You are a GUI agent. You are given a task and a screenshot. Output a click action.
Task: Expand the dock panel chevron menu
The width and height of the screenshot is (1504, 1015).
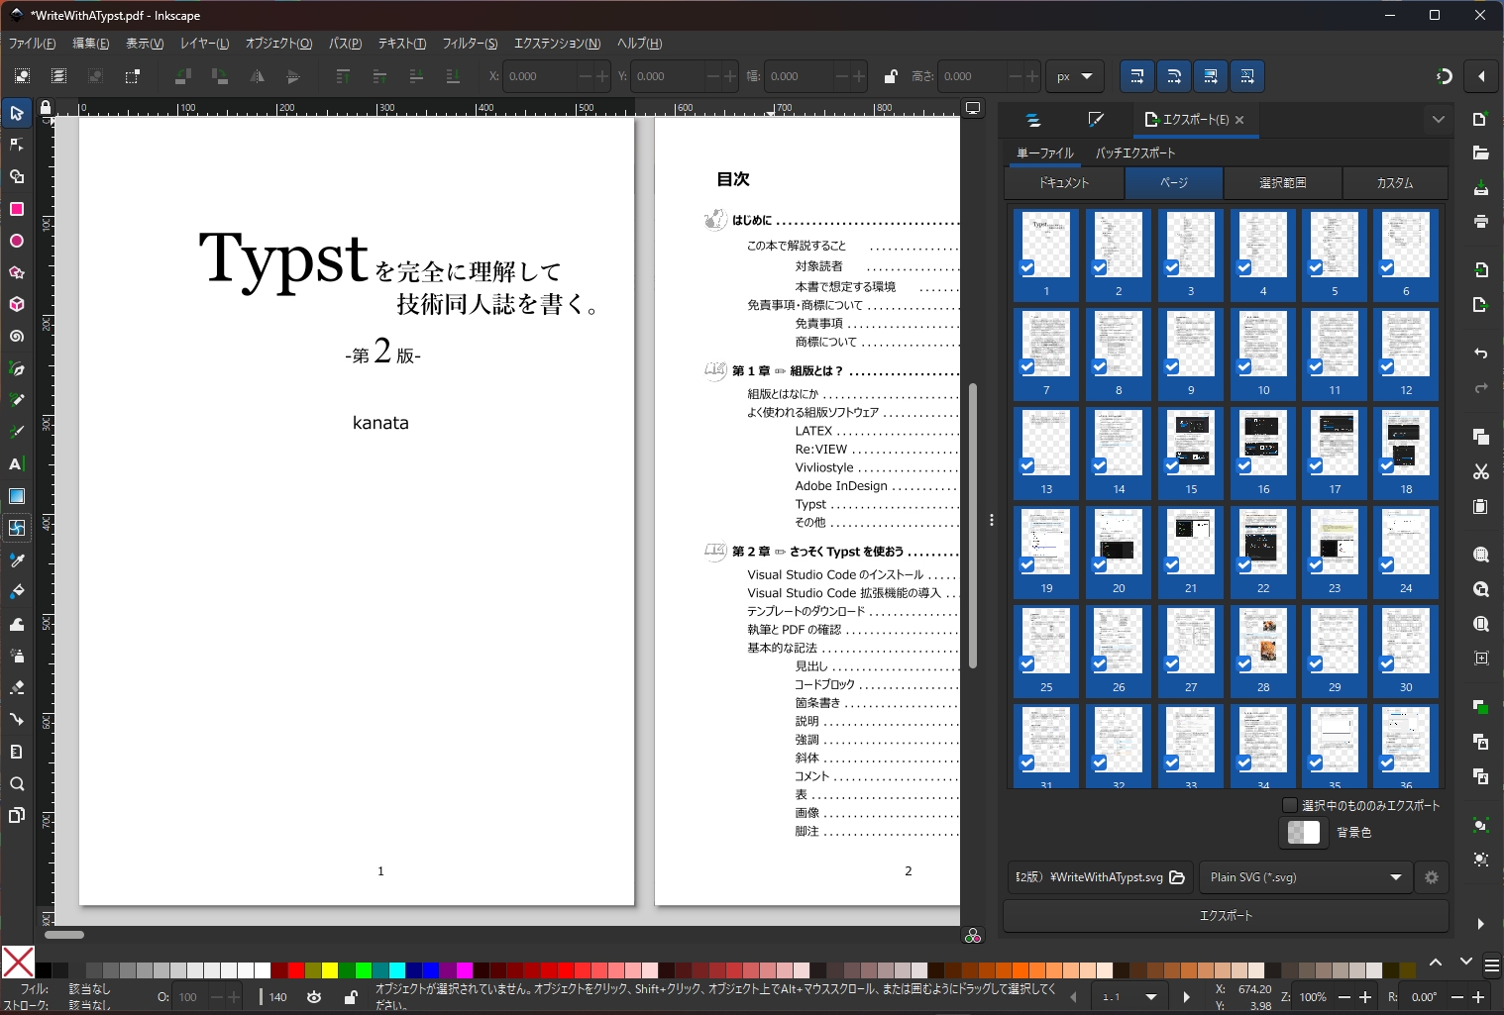[x=1439, y=120]
